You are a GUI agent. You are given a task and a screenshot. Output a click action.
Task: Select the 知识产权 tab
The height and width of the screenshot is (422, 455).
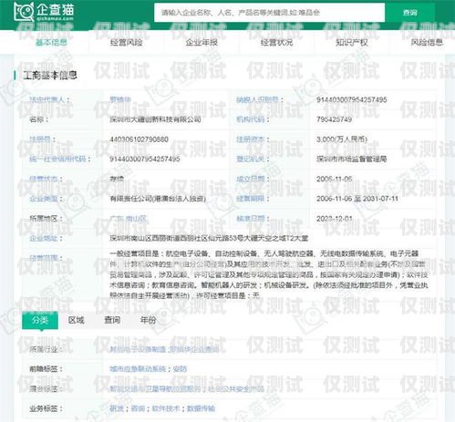(352, 42)
